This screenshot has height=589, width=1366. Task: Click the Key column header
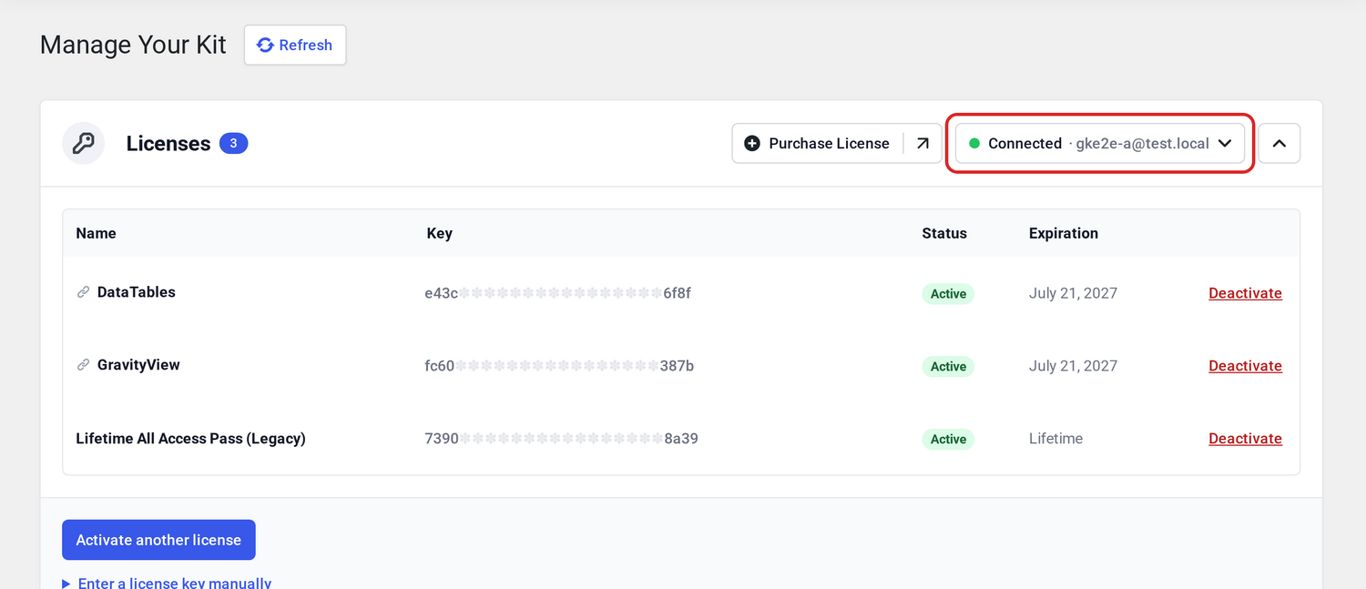pyautogui.click(x=439, y=233)
